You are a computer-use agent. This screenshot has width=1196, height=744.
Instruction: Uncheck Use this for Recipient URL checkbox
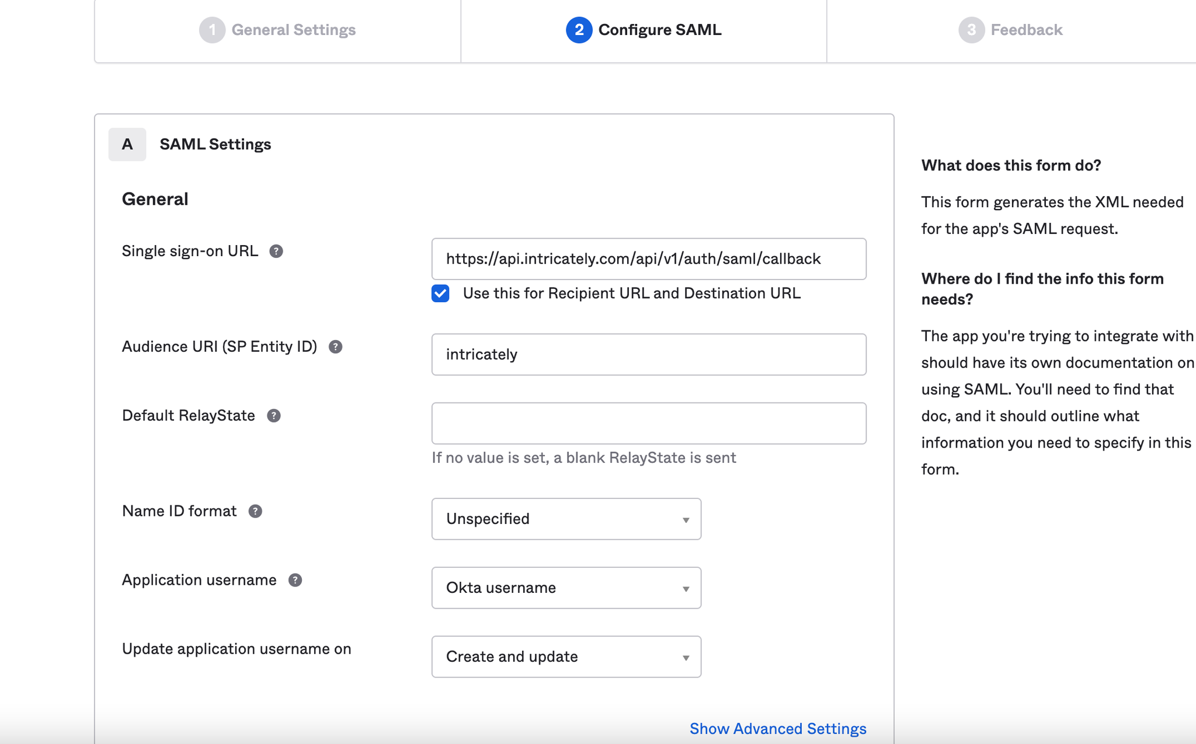pos(440,293)
